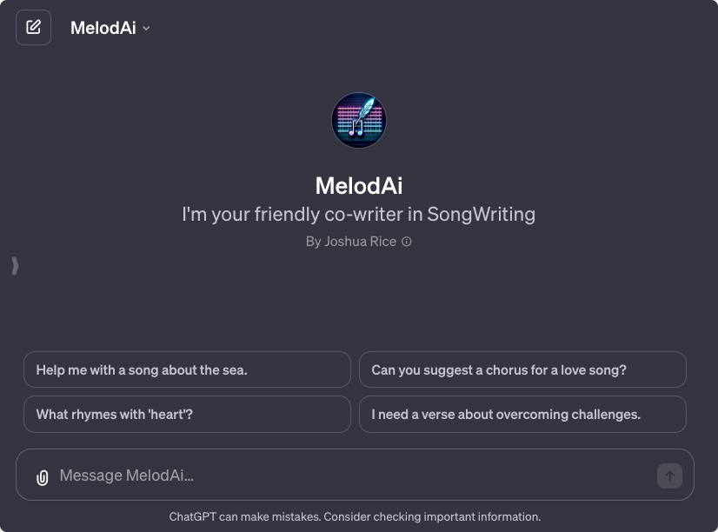Choose the rhymes with 'heart' prompt

click(x=187, y=414)
